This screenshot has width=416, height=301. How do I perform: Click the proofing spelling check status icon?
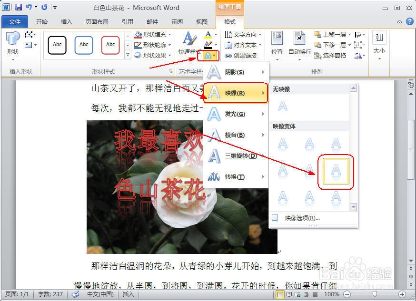point(75,294)
